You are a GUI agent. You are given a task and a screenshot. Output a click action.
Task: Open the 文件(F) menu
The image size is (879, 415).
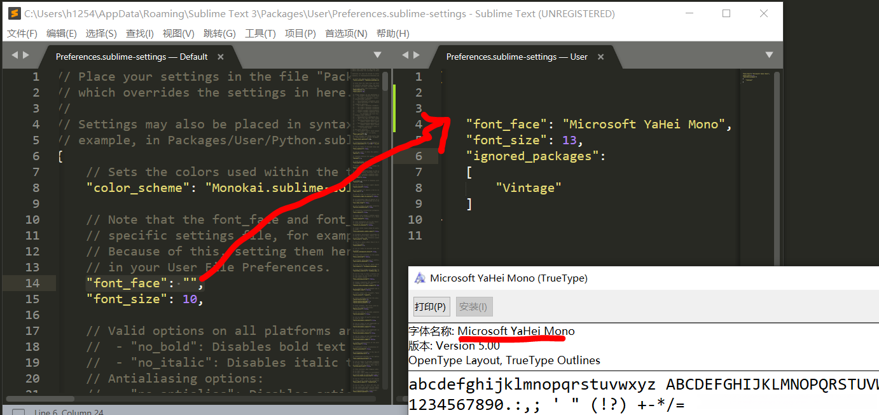(22, 34)
